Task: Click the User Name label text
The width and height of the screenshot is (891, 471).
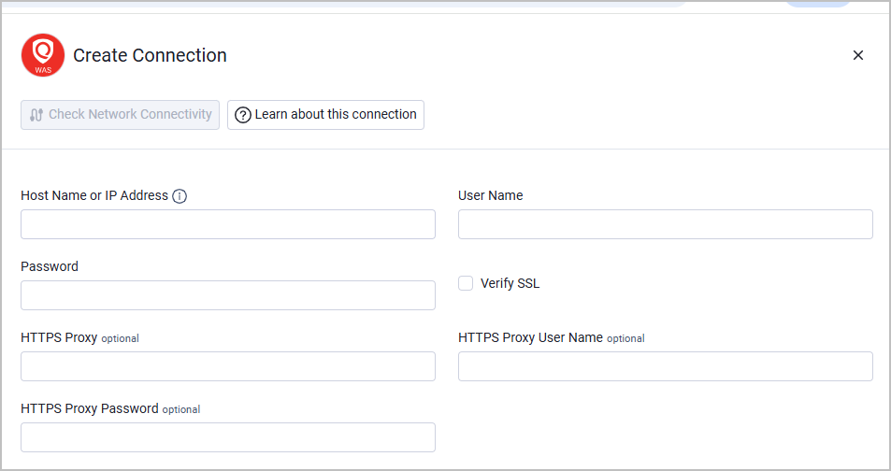Action: [491, 195]
